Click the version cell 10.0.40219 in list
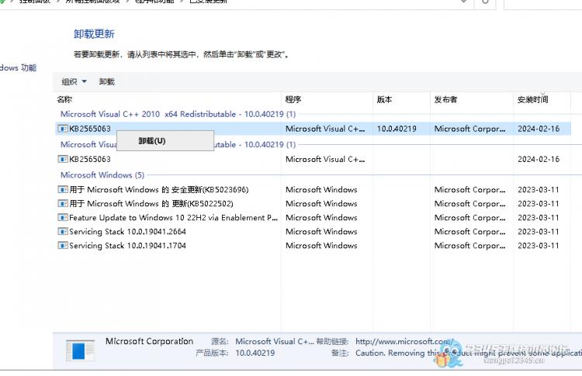The image size is (582, 376). [397, 129]
